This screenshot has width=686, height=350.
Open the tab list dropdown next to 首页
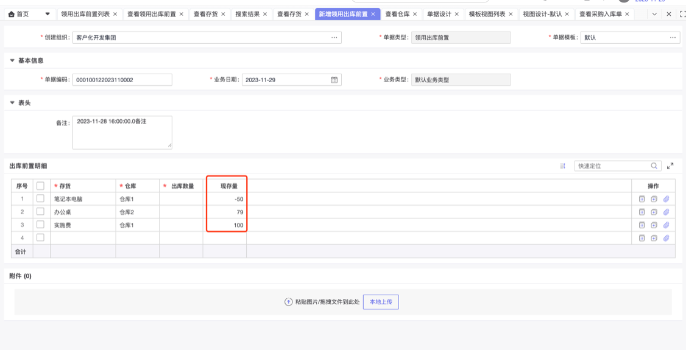48,14
